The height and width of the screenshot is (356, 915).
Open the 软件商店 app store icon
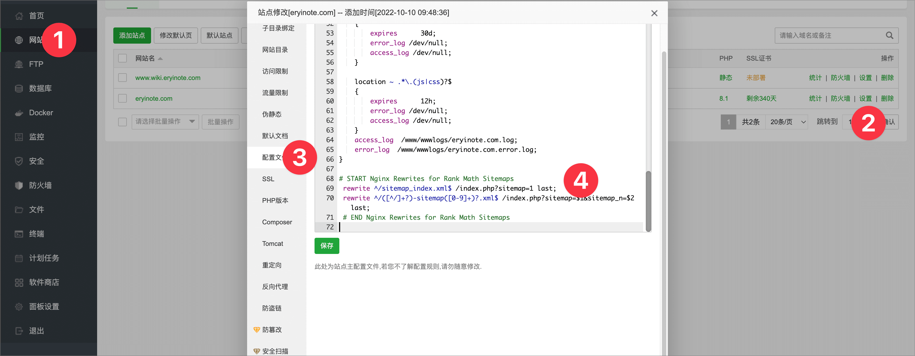[x=19, y=282]
